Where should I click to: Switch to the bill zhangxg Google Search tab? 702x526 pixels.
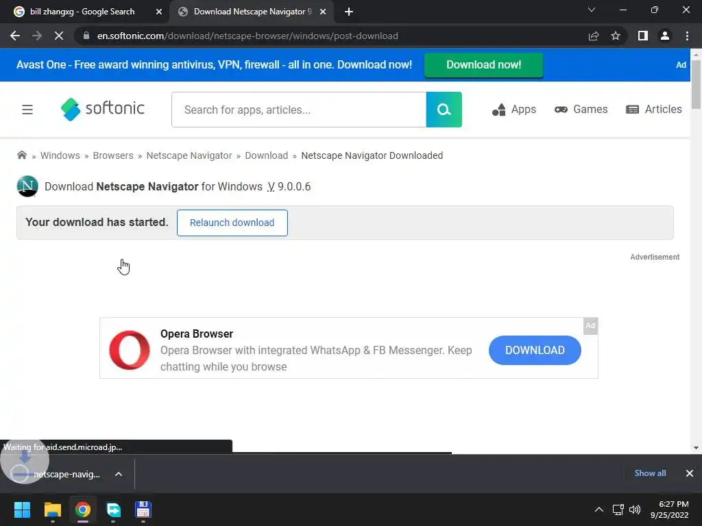(82, 12)
